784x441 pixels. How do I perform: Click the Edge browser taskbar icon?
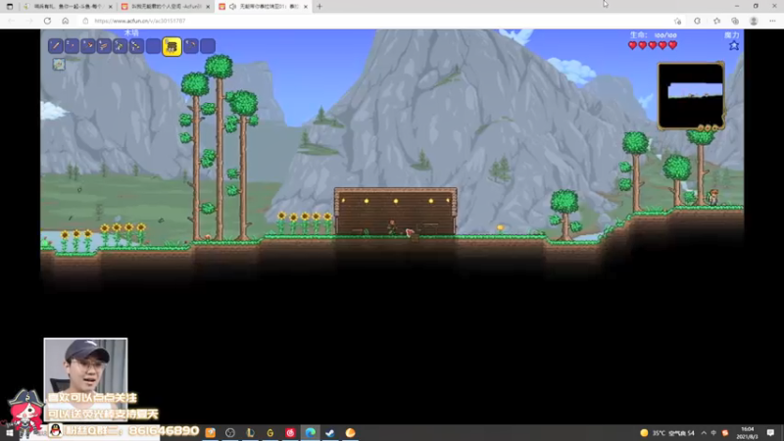pyautogui.click(x=310, y=433)
